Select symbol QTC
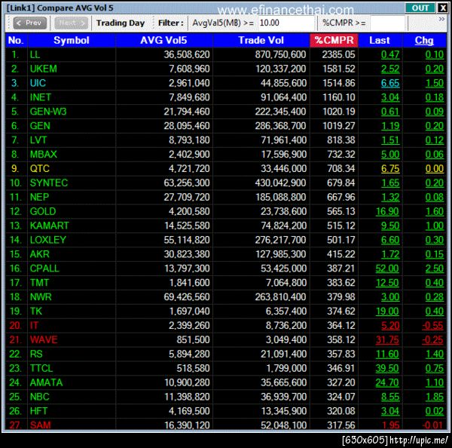452x448 pixels. click(39, 169)
